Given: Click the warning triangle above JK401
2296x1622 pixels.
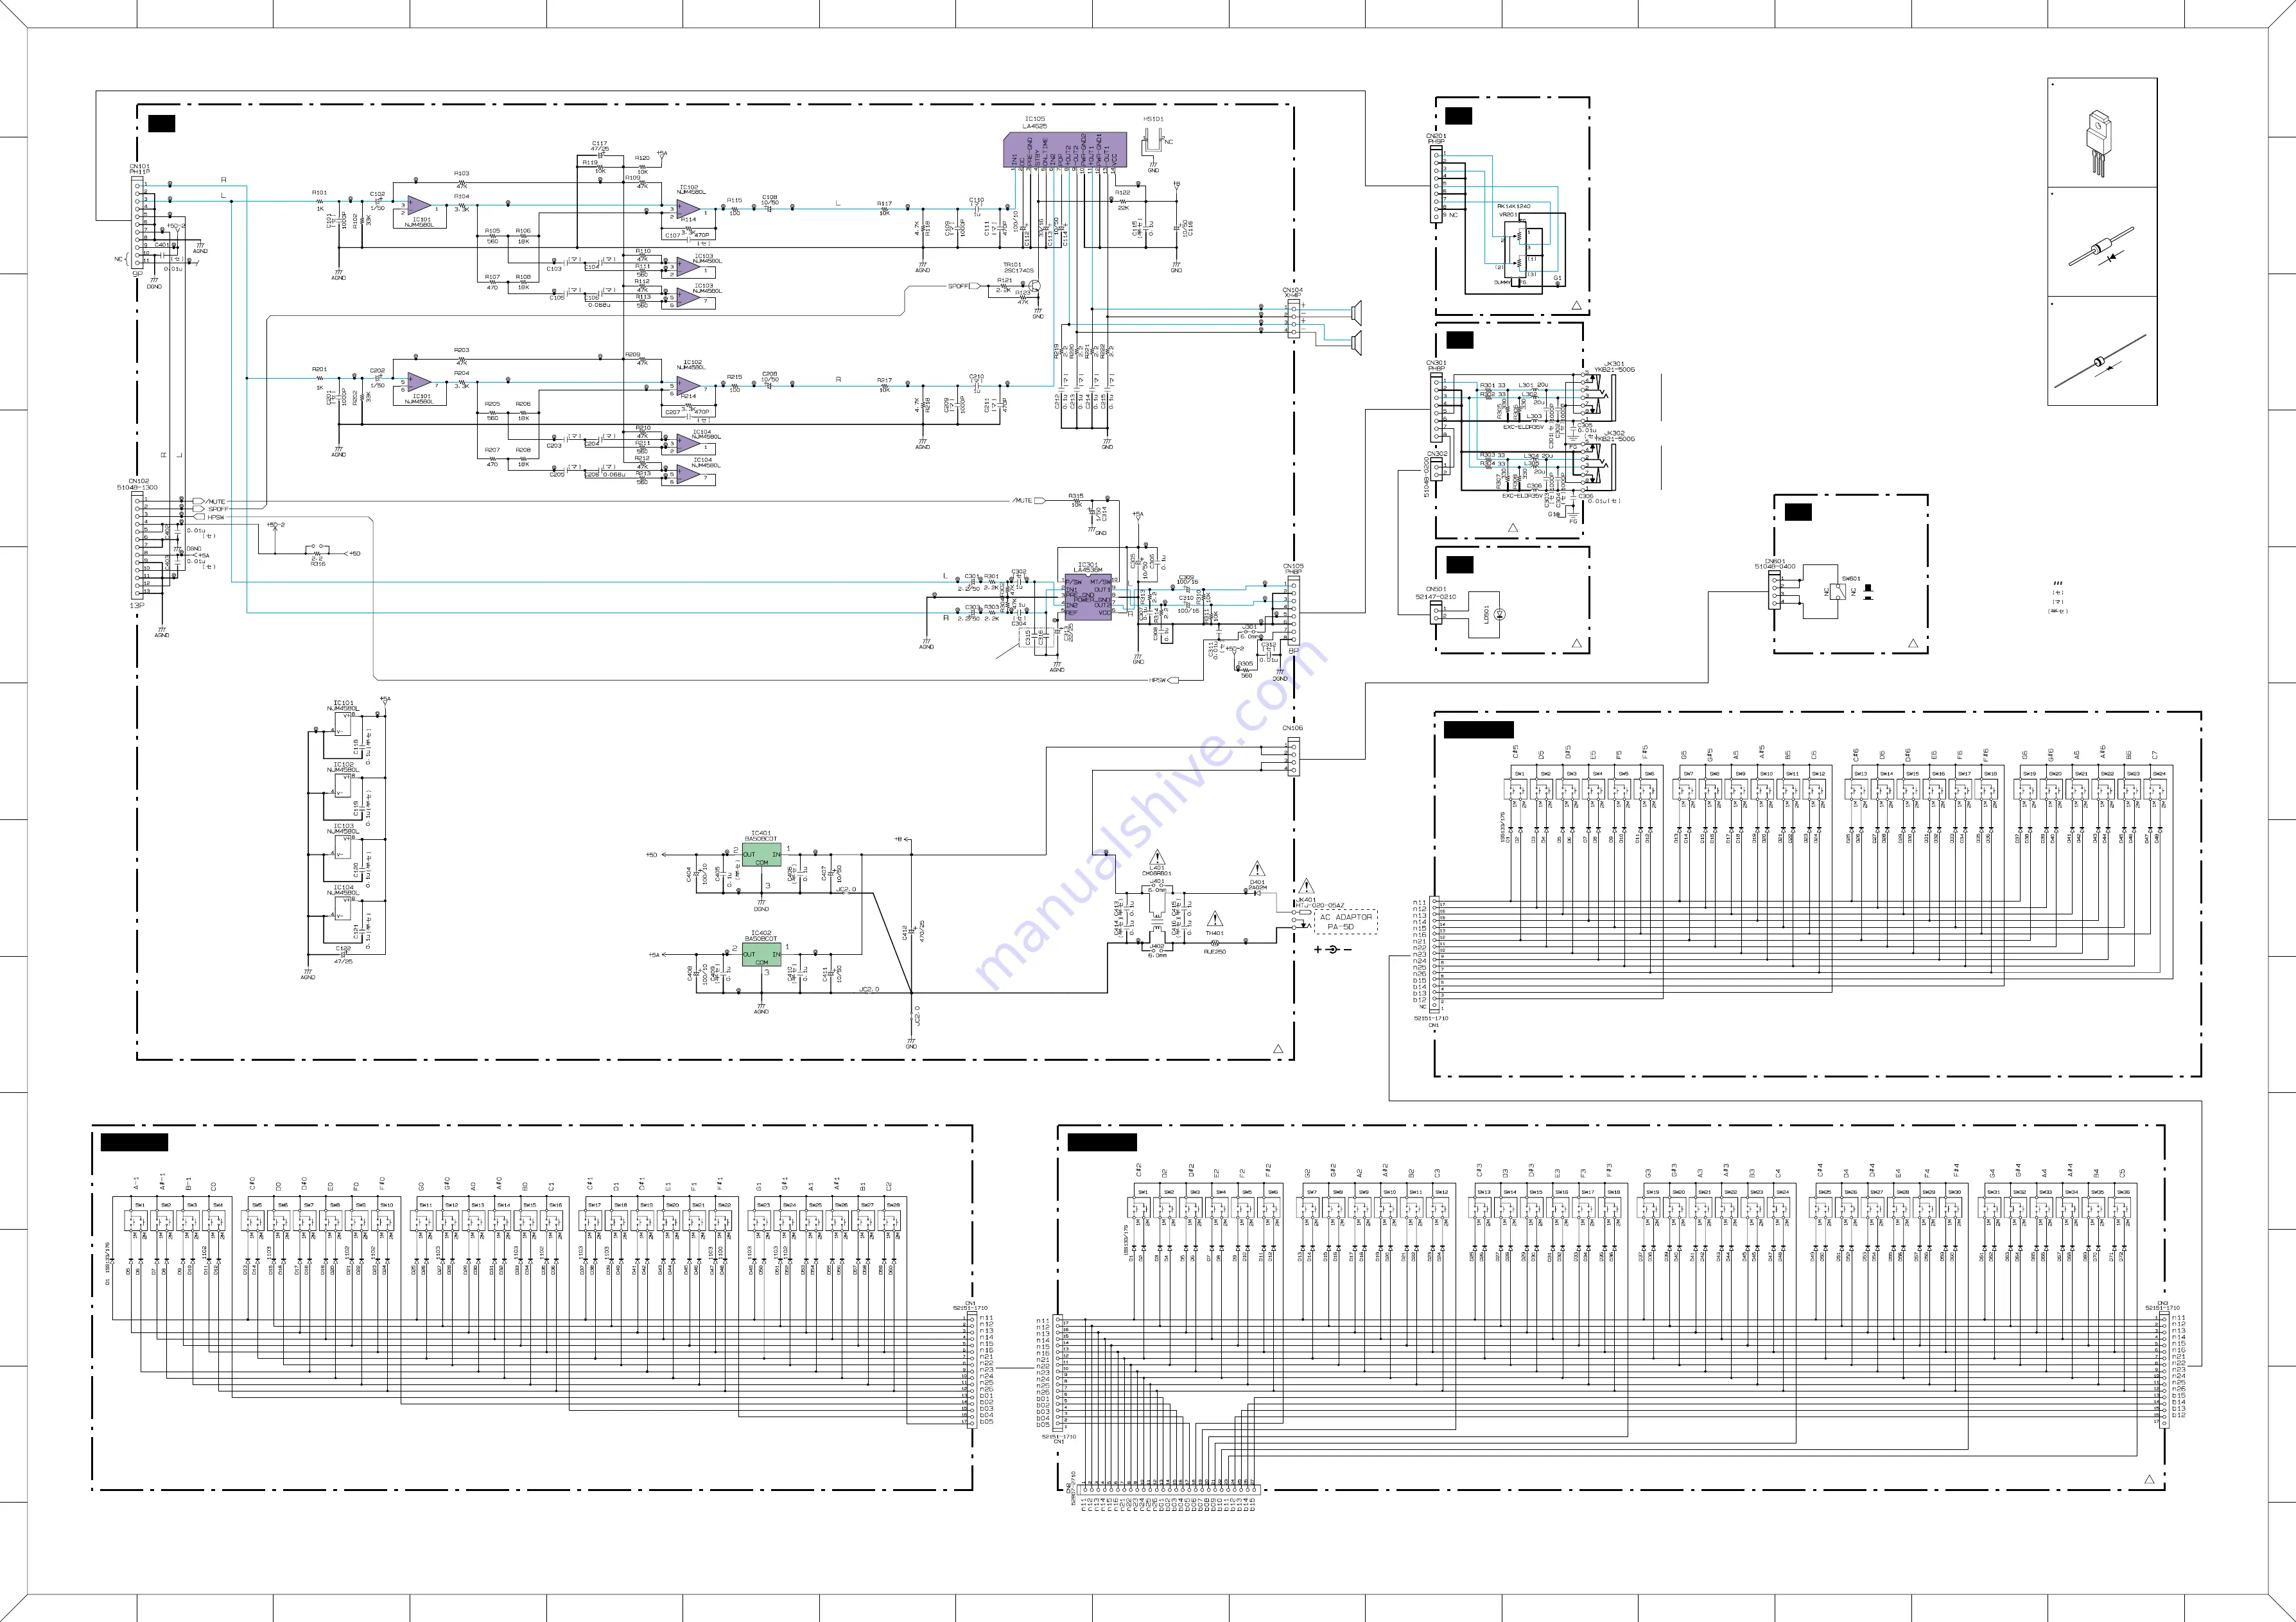Looking at the screenshot, I should [x=1306, y=886].
